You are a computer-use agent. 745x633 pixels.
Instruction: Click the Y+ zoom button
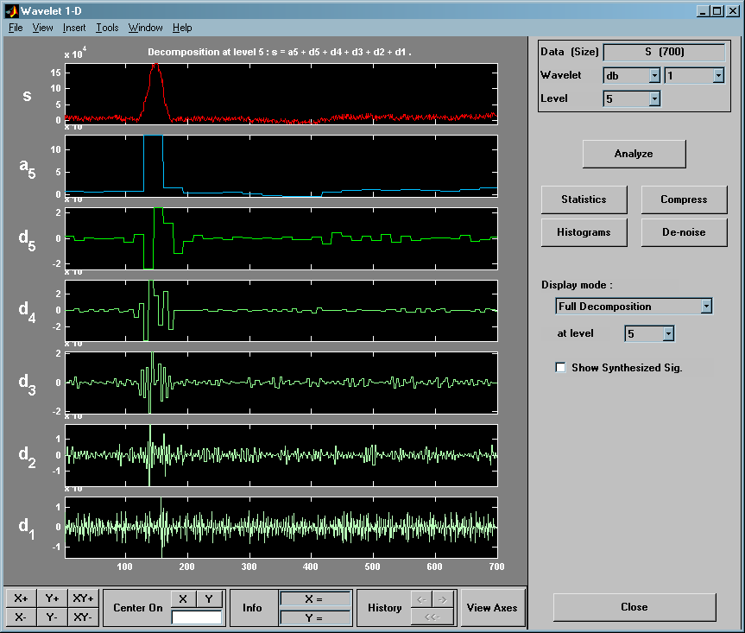coord(52,598)
